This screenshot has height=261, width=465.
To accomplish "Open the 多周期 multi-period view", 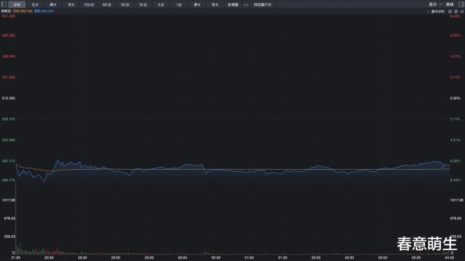I will (x=233, y=5).
